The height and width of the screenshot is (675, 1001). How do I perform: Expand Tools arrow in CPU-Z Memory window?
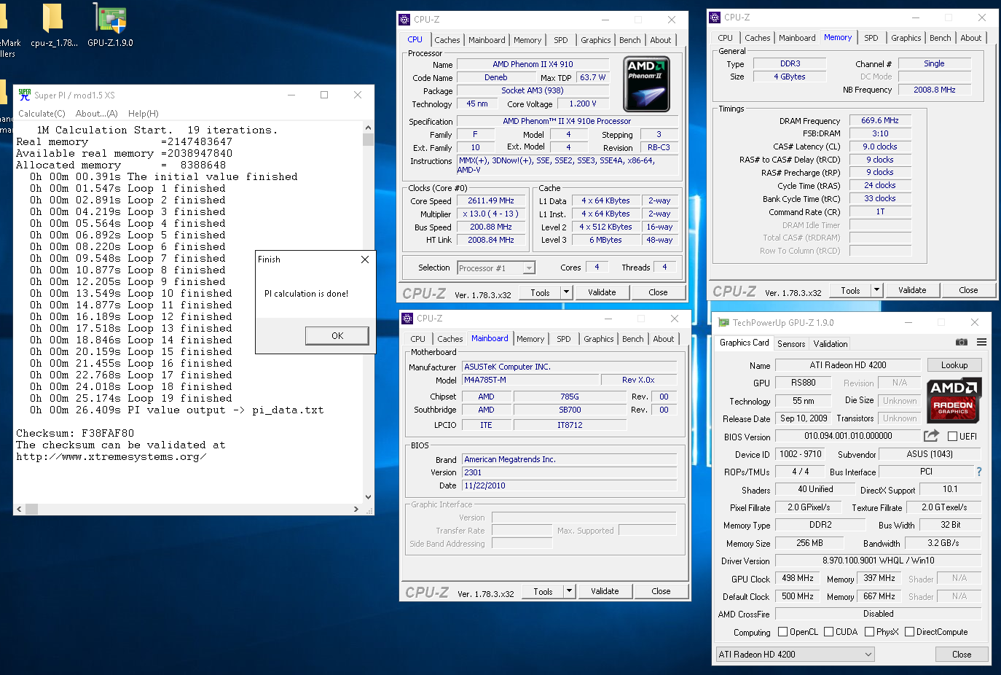tap(876, 290)
